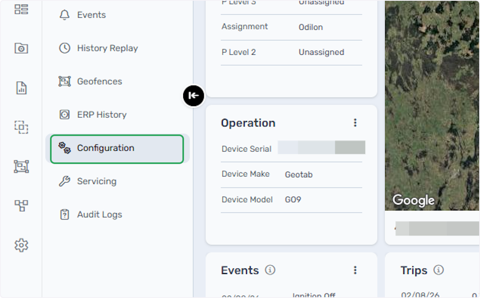Open the Operation card three-dot menu
Image resolution: width=480 pixels, height=298 pixels.
355,123
